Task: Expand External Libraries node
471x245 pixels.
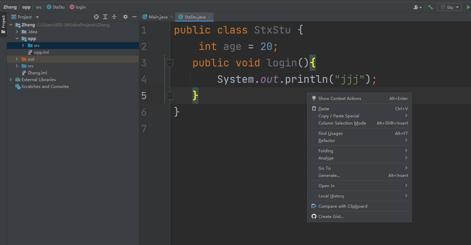Action: coord(11,80)
